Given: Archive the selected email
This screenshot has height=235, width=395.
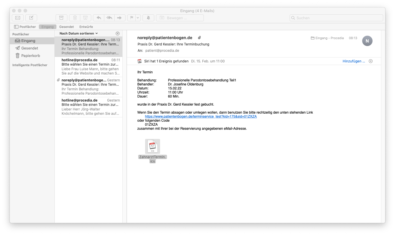Looking at the screenshot, I should click(61, 18).
